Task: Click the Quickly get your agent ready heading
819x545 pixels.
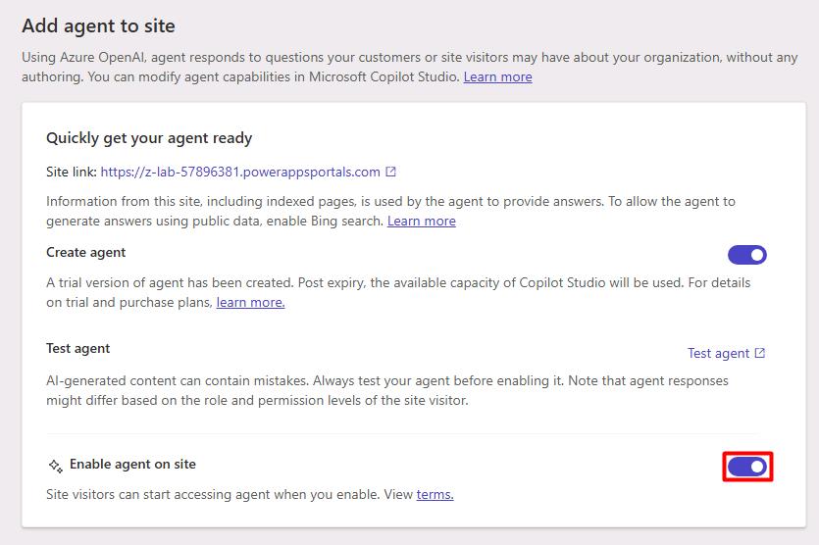Action: (x=149, y=138)
